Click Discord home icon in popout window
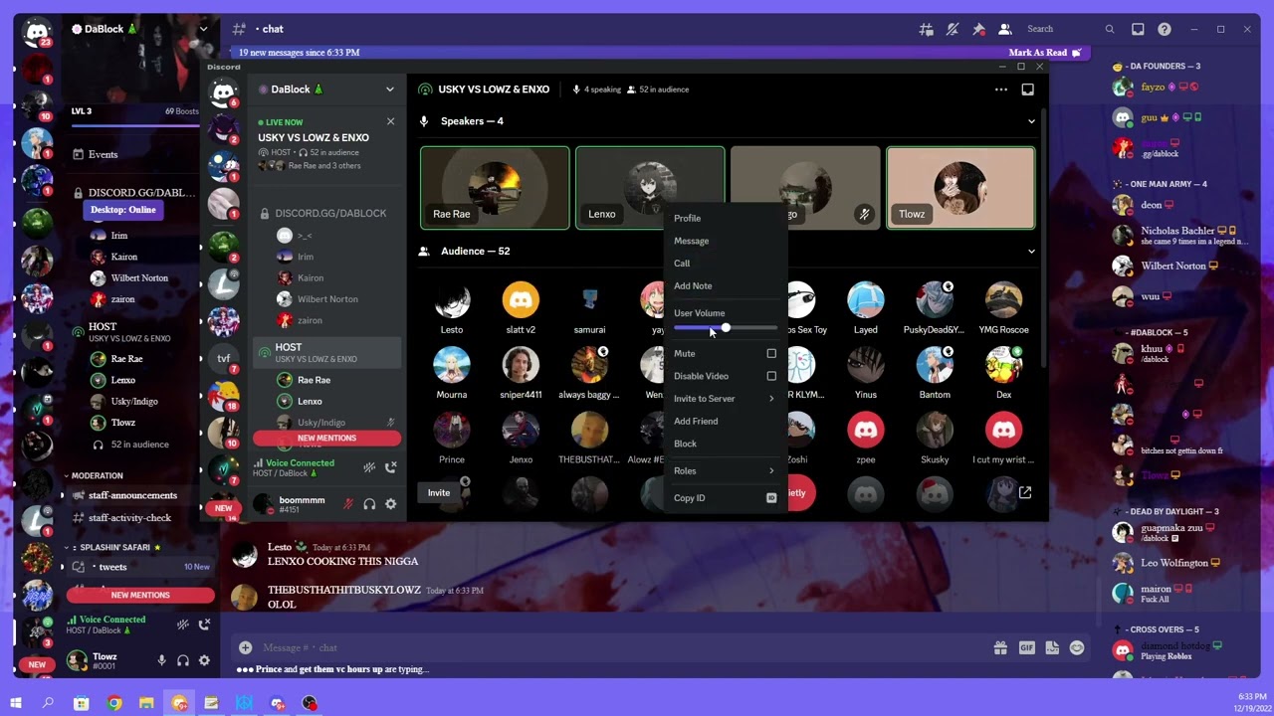This screenshot has width=1274, height=716. pos(223,92)
